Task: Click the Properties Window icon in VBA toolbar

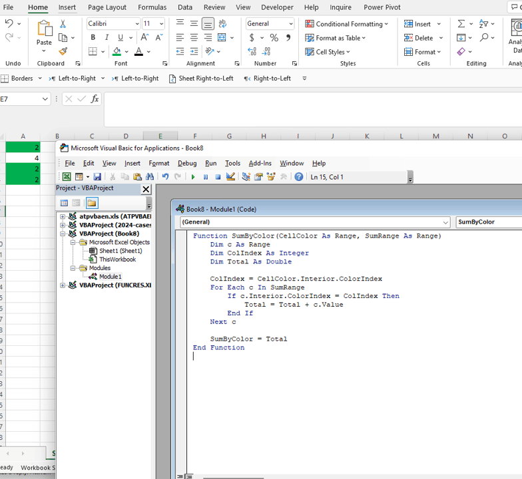Action: click(258, 177)
